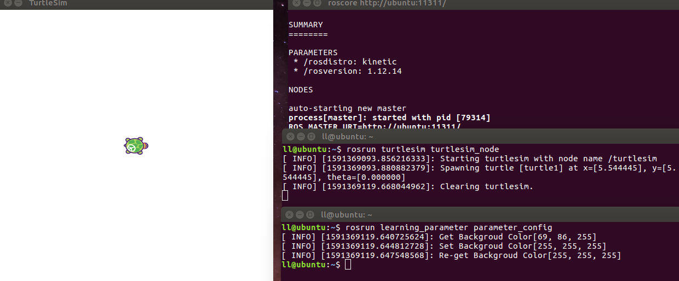The height and width of the screenshot is (281, 679).
Task: Minimize the TurtleSim window
Action: pos(18,3)
